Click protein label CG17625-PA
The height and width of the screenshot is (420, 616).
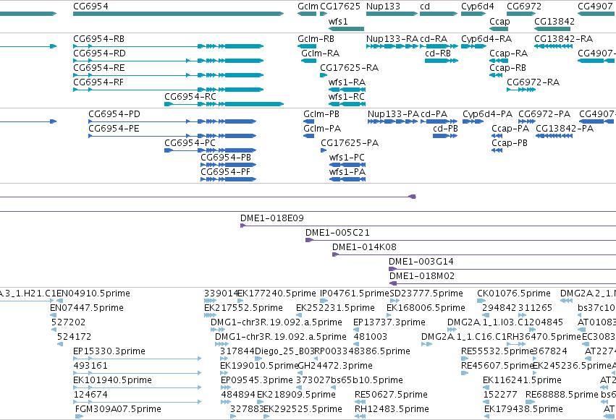[350, 143]
